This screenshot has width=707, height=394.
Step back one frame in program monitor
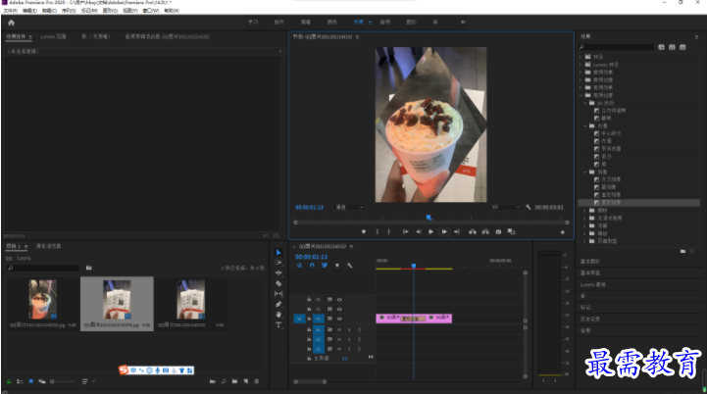(418, 231)
